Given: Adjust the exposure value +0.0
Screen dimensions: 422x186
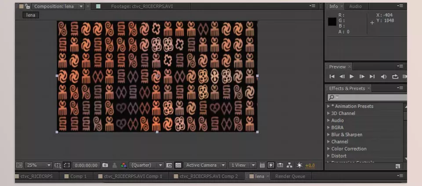Looking at the screenshot, I should (x=310, y=166).
